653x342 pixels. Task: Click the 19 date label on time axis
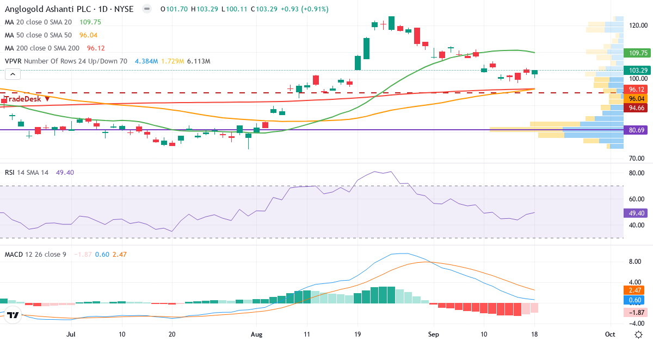357,334
